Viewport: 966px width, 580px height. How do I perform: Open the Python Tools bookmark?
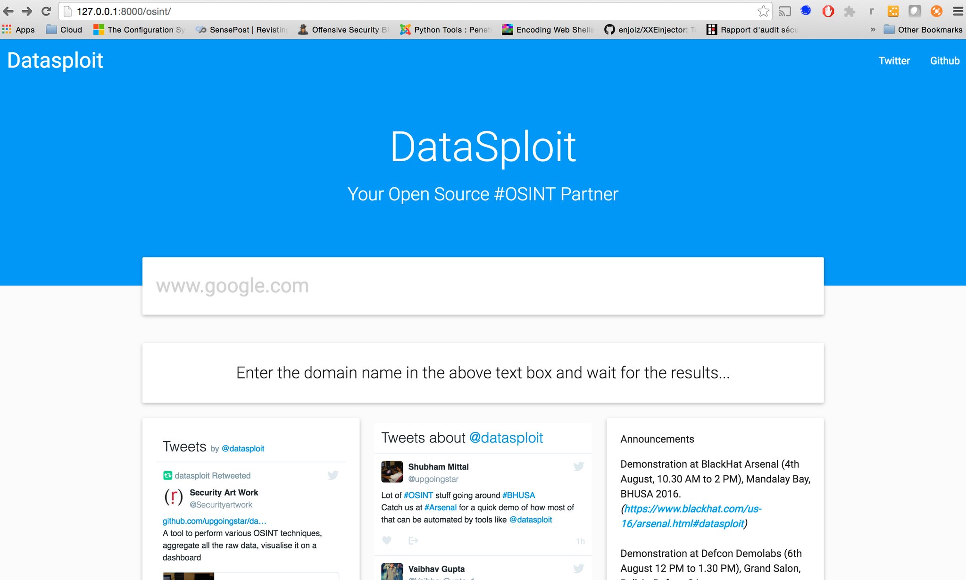click(x=446, y=30)
